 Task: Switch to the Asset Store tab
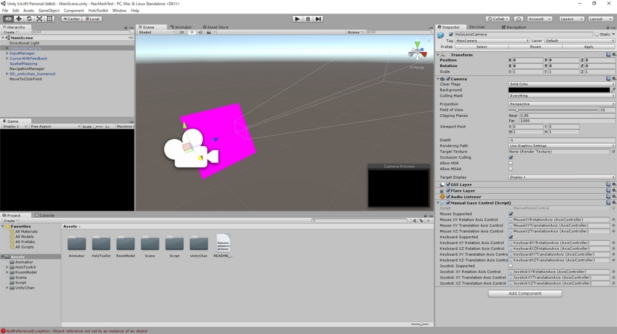[x=215, y=27]
